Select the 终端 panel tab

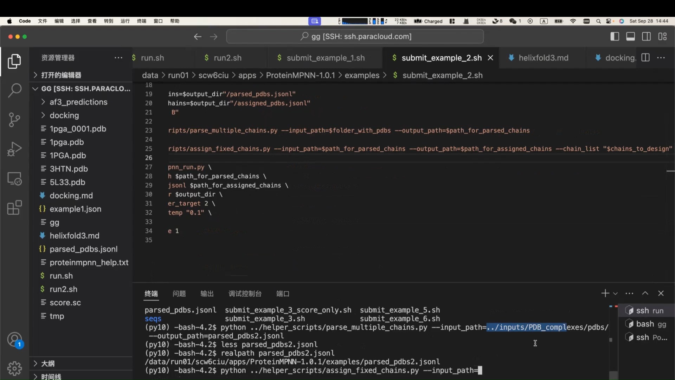151,293
